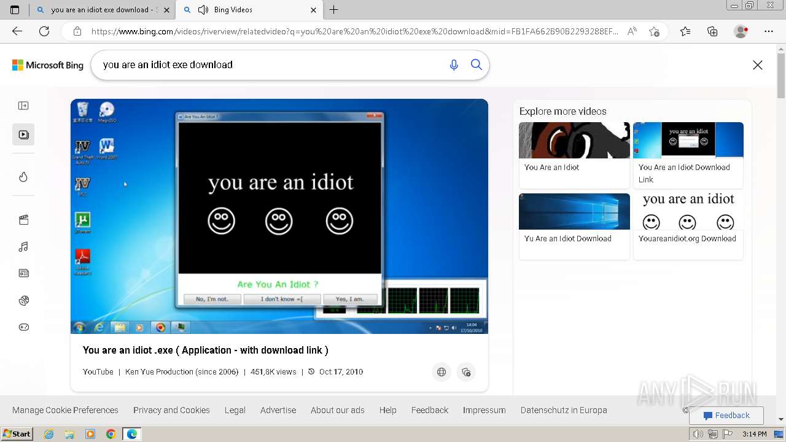
Task: Open Edge Settings and more menu
Action: click(x=768, y=31)
